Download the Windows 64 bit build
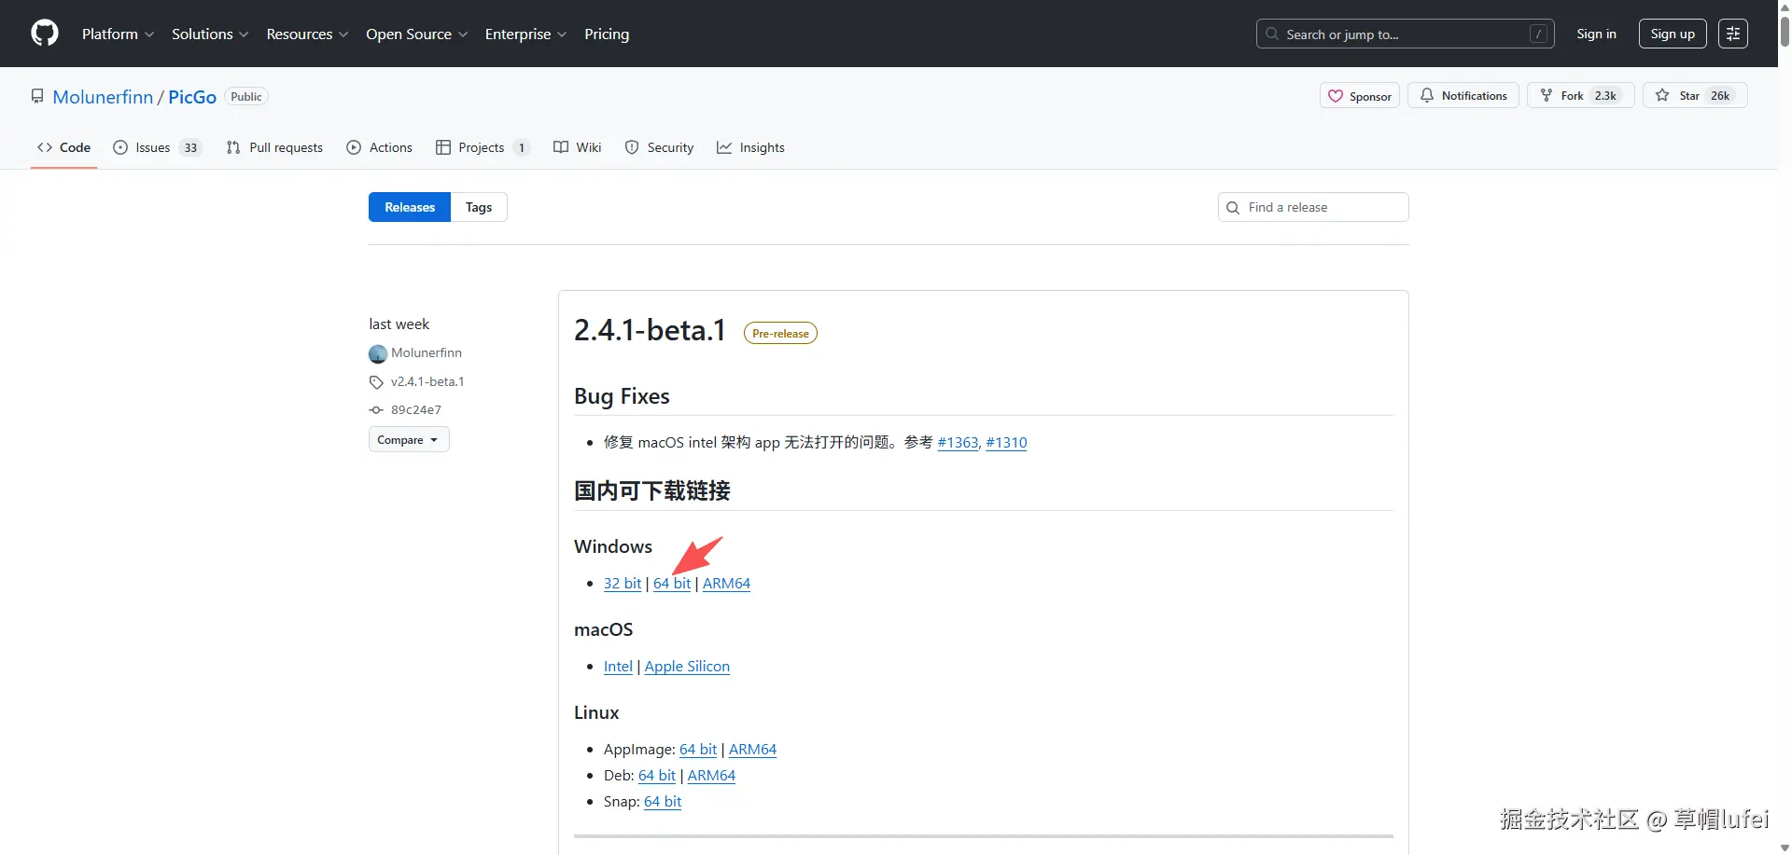1792x855 pixels. click(672, 584)
